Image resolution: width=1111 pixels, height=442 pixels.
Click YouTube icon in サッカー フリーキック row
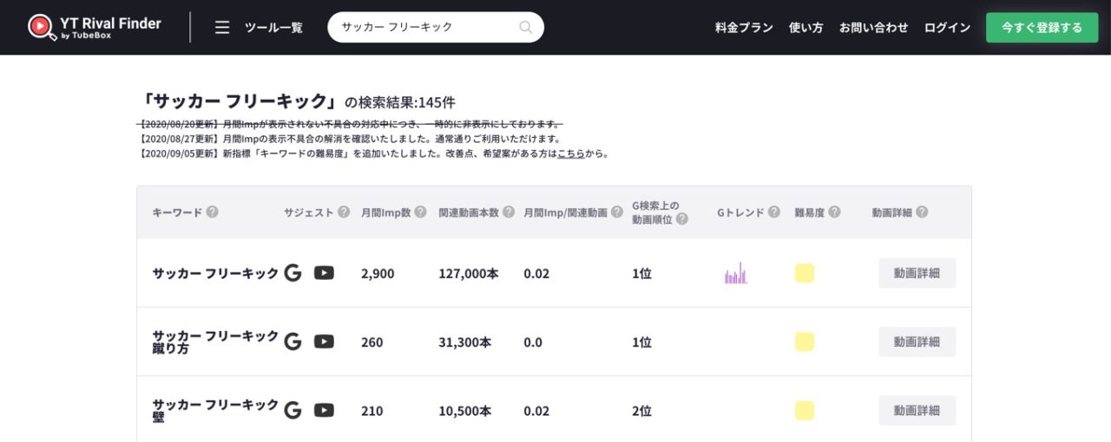[324, 273]
